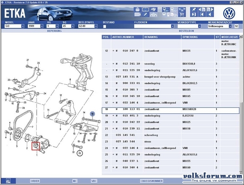The height and width of the screenshot is (185, 244).
Task: Click CHASSISNUMMER in the bottom bar
Action: click(x=151, y=181)
